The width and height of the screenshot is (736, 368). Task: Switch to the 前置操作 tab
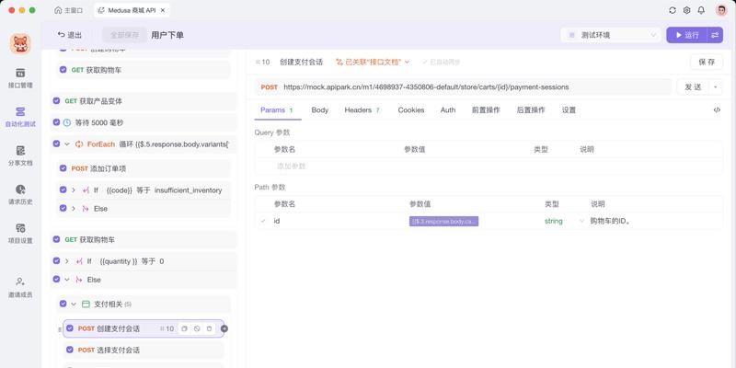pos(486,109)
